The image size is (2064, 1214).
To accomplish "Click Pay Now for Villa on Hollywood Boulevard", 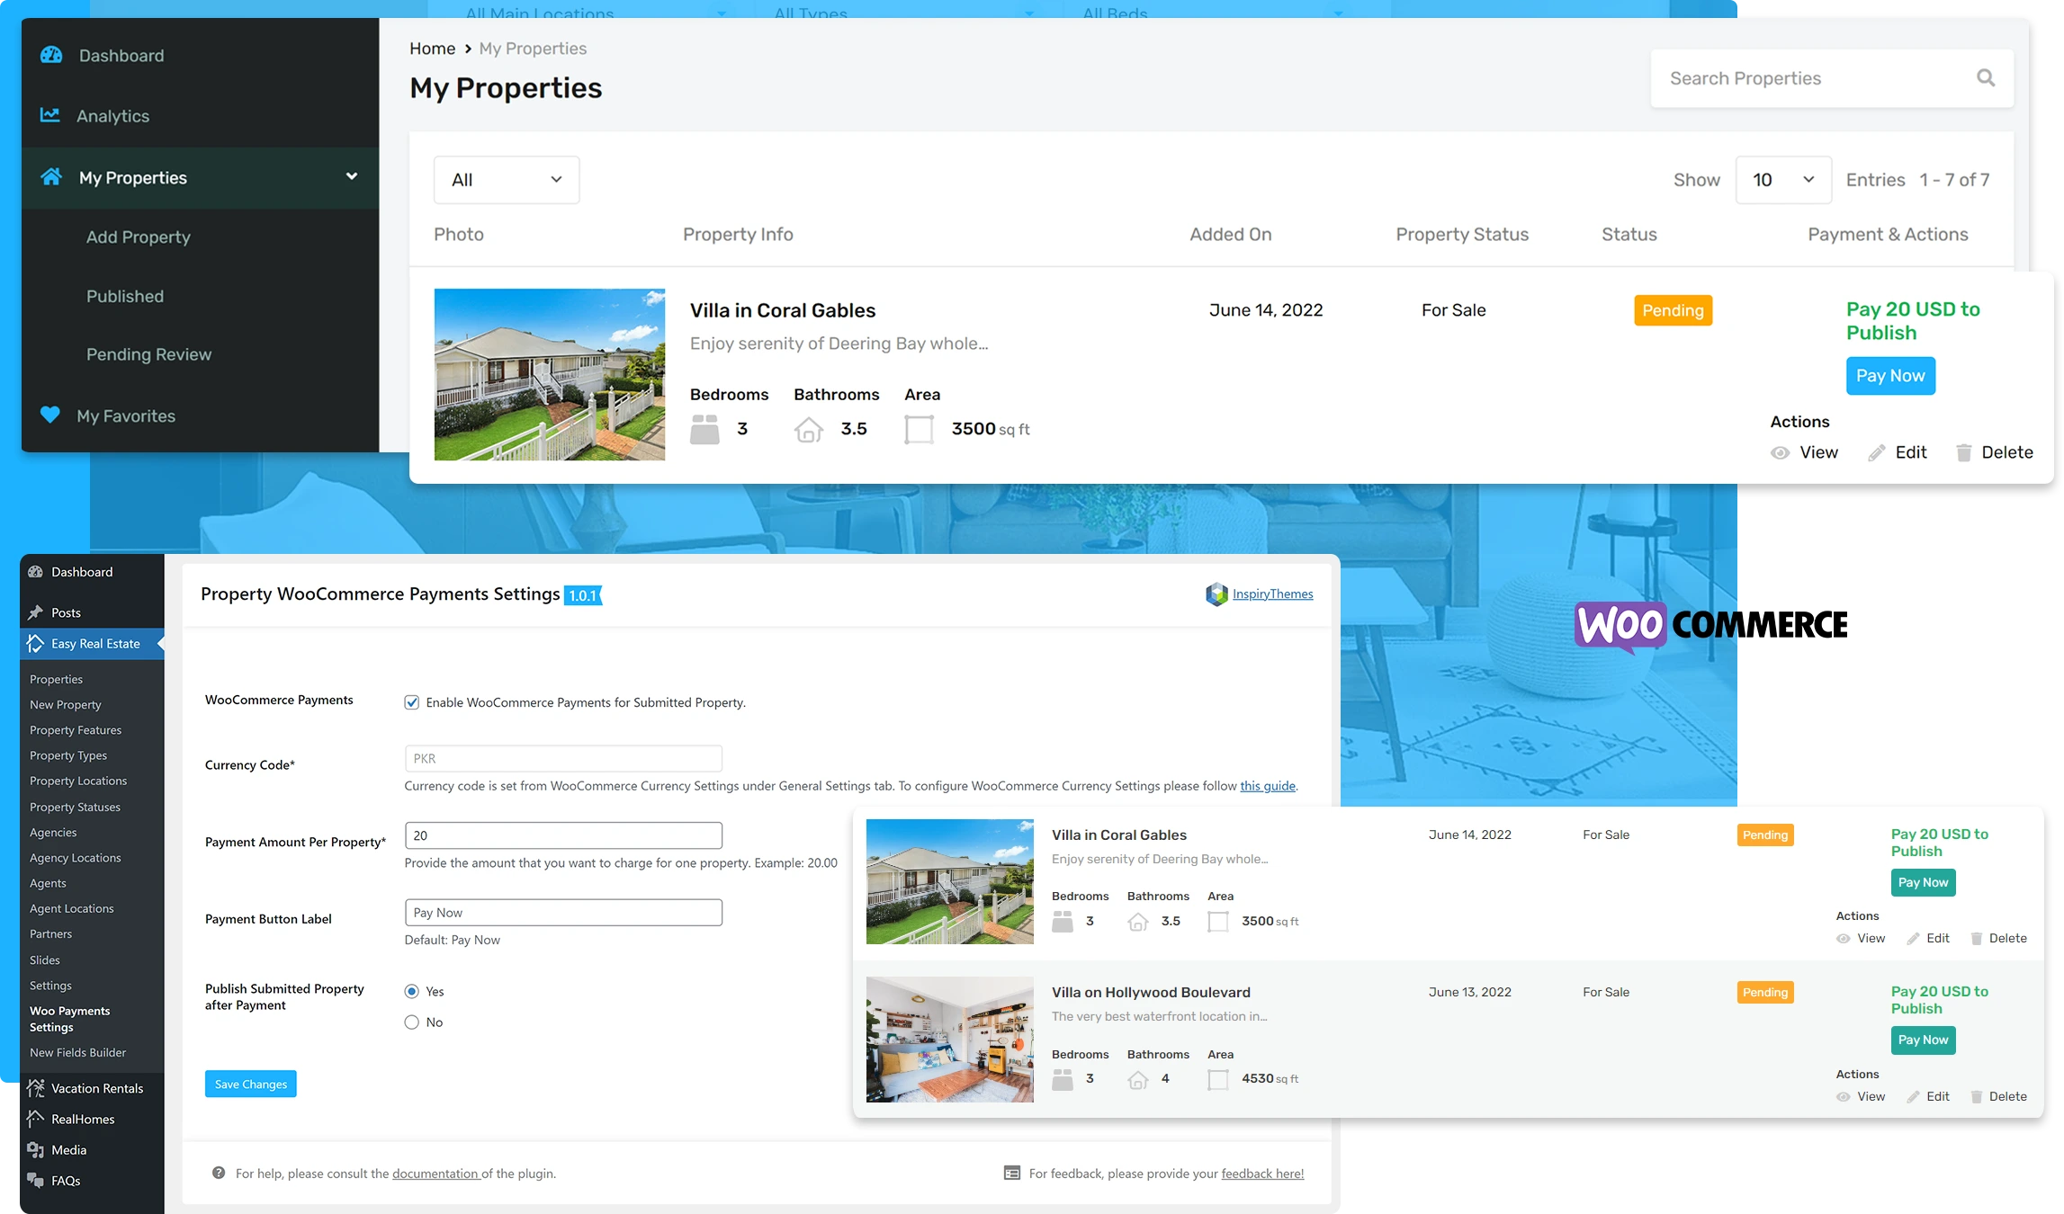I will 1923,1040.
